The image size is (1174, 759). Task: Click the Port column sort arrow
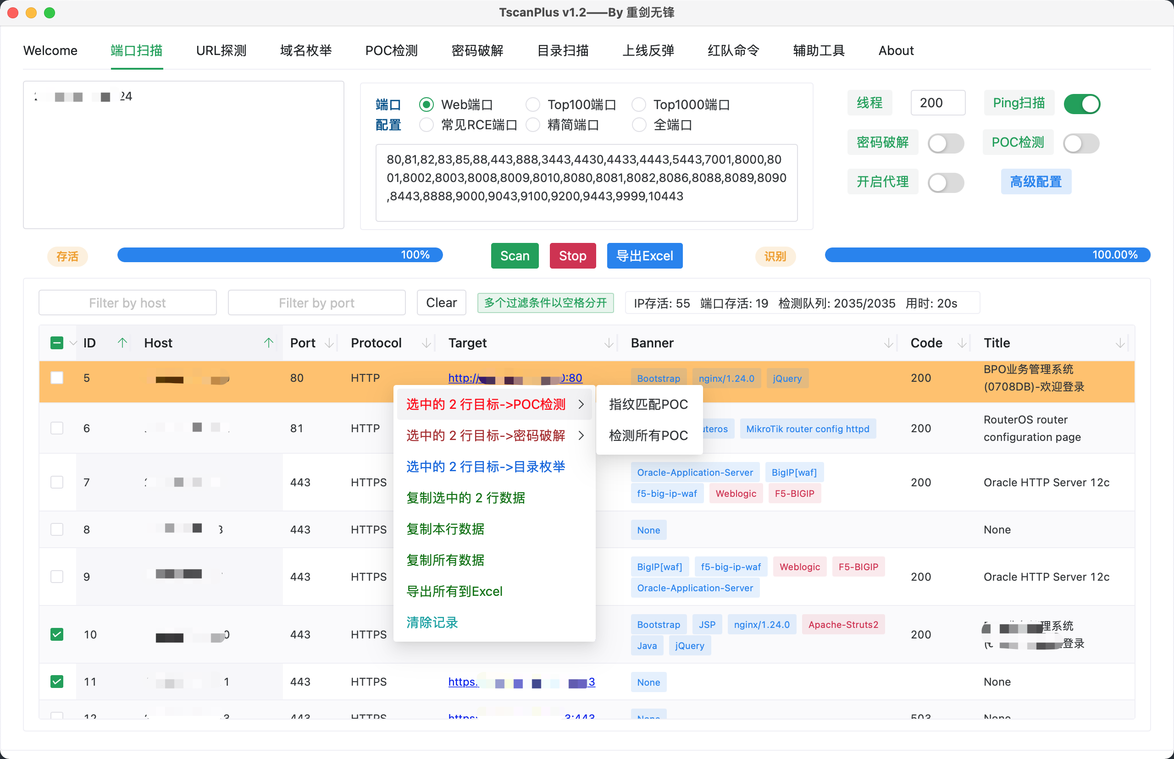(329, 342)
